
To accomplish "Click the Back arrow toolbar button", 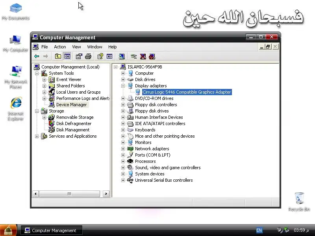I will tap(37, 56).
